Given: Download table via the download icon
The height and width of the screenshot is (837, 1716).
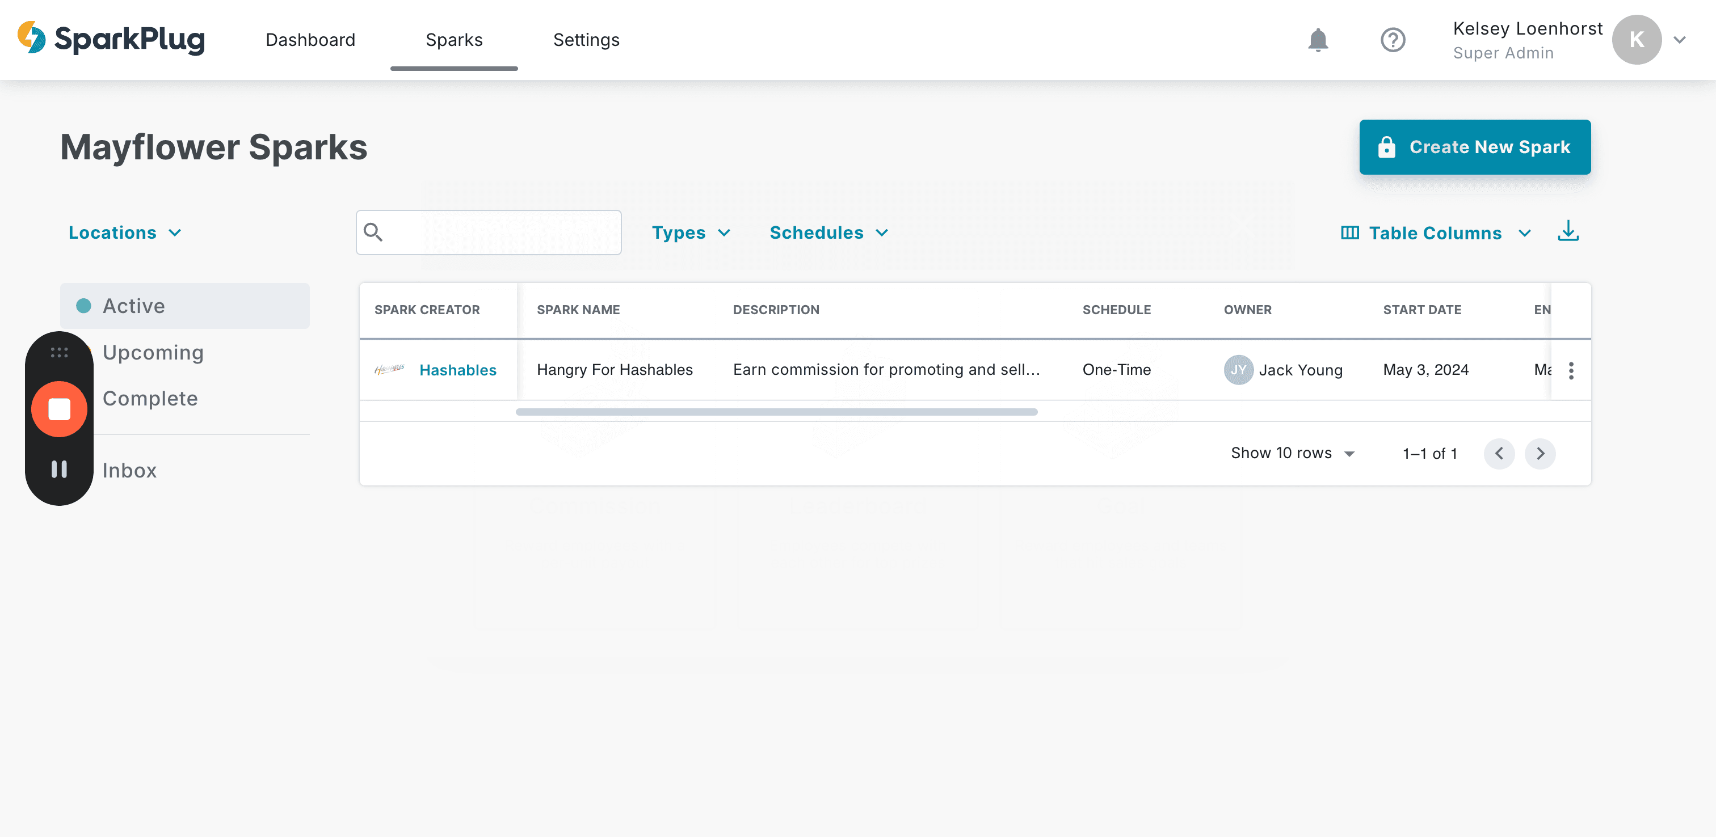Looking at the screenshot, I should [1568, 232].
